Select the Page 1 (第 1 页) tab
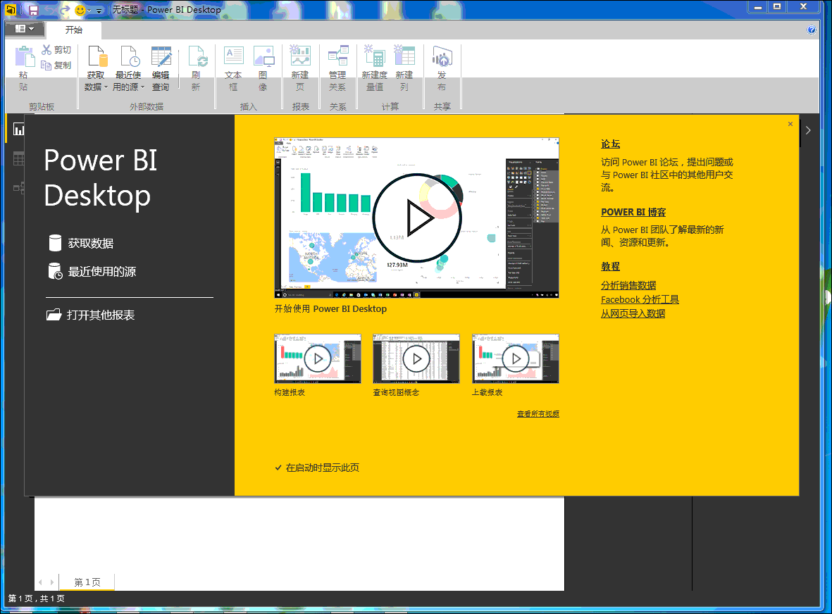Viewport: 832px width, 614px height. pyautogui.click(x=87, y=582)
